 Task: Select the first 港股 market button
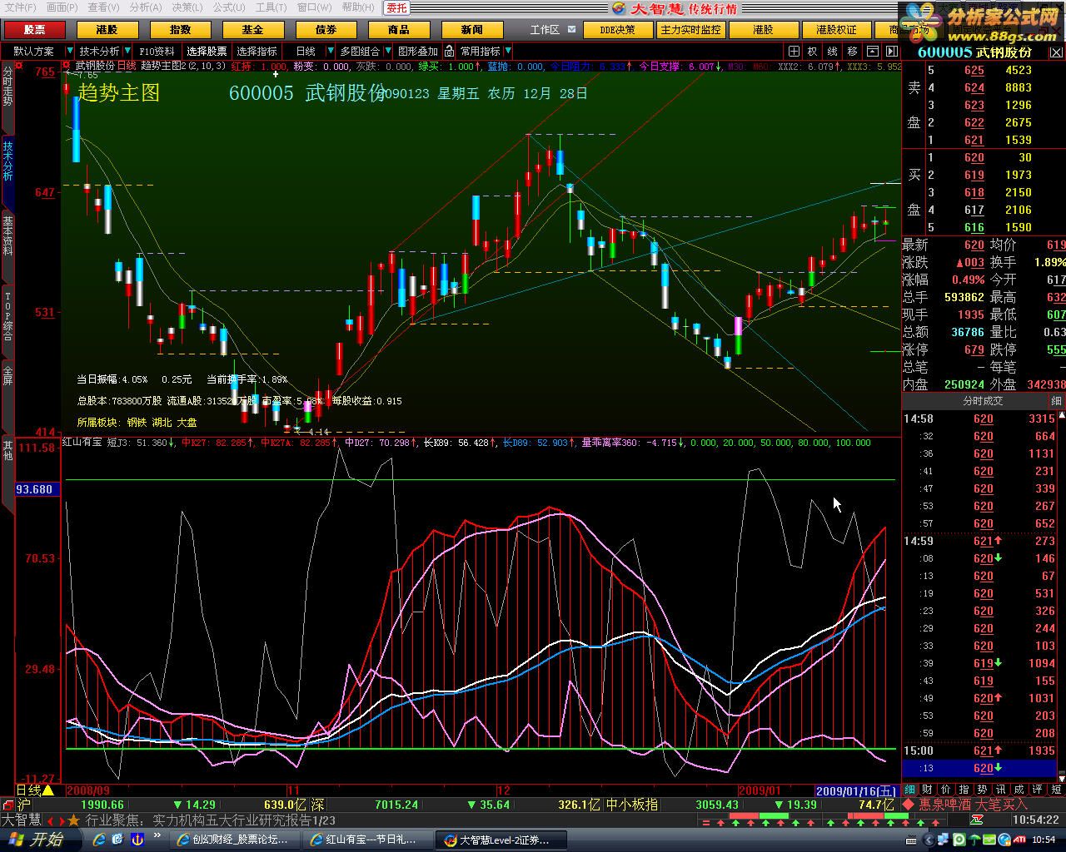(107, 29)
